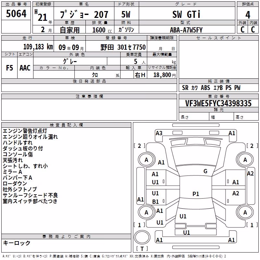Click the A3 damage mark on front bumper
260x260 pixels.
159,133
